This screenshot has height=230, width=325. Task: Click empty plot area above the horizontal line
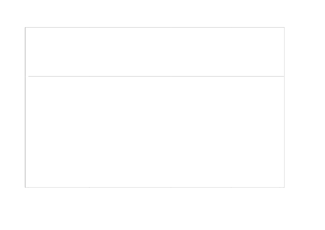(155, 52)
